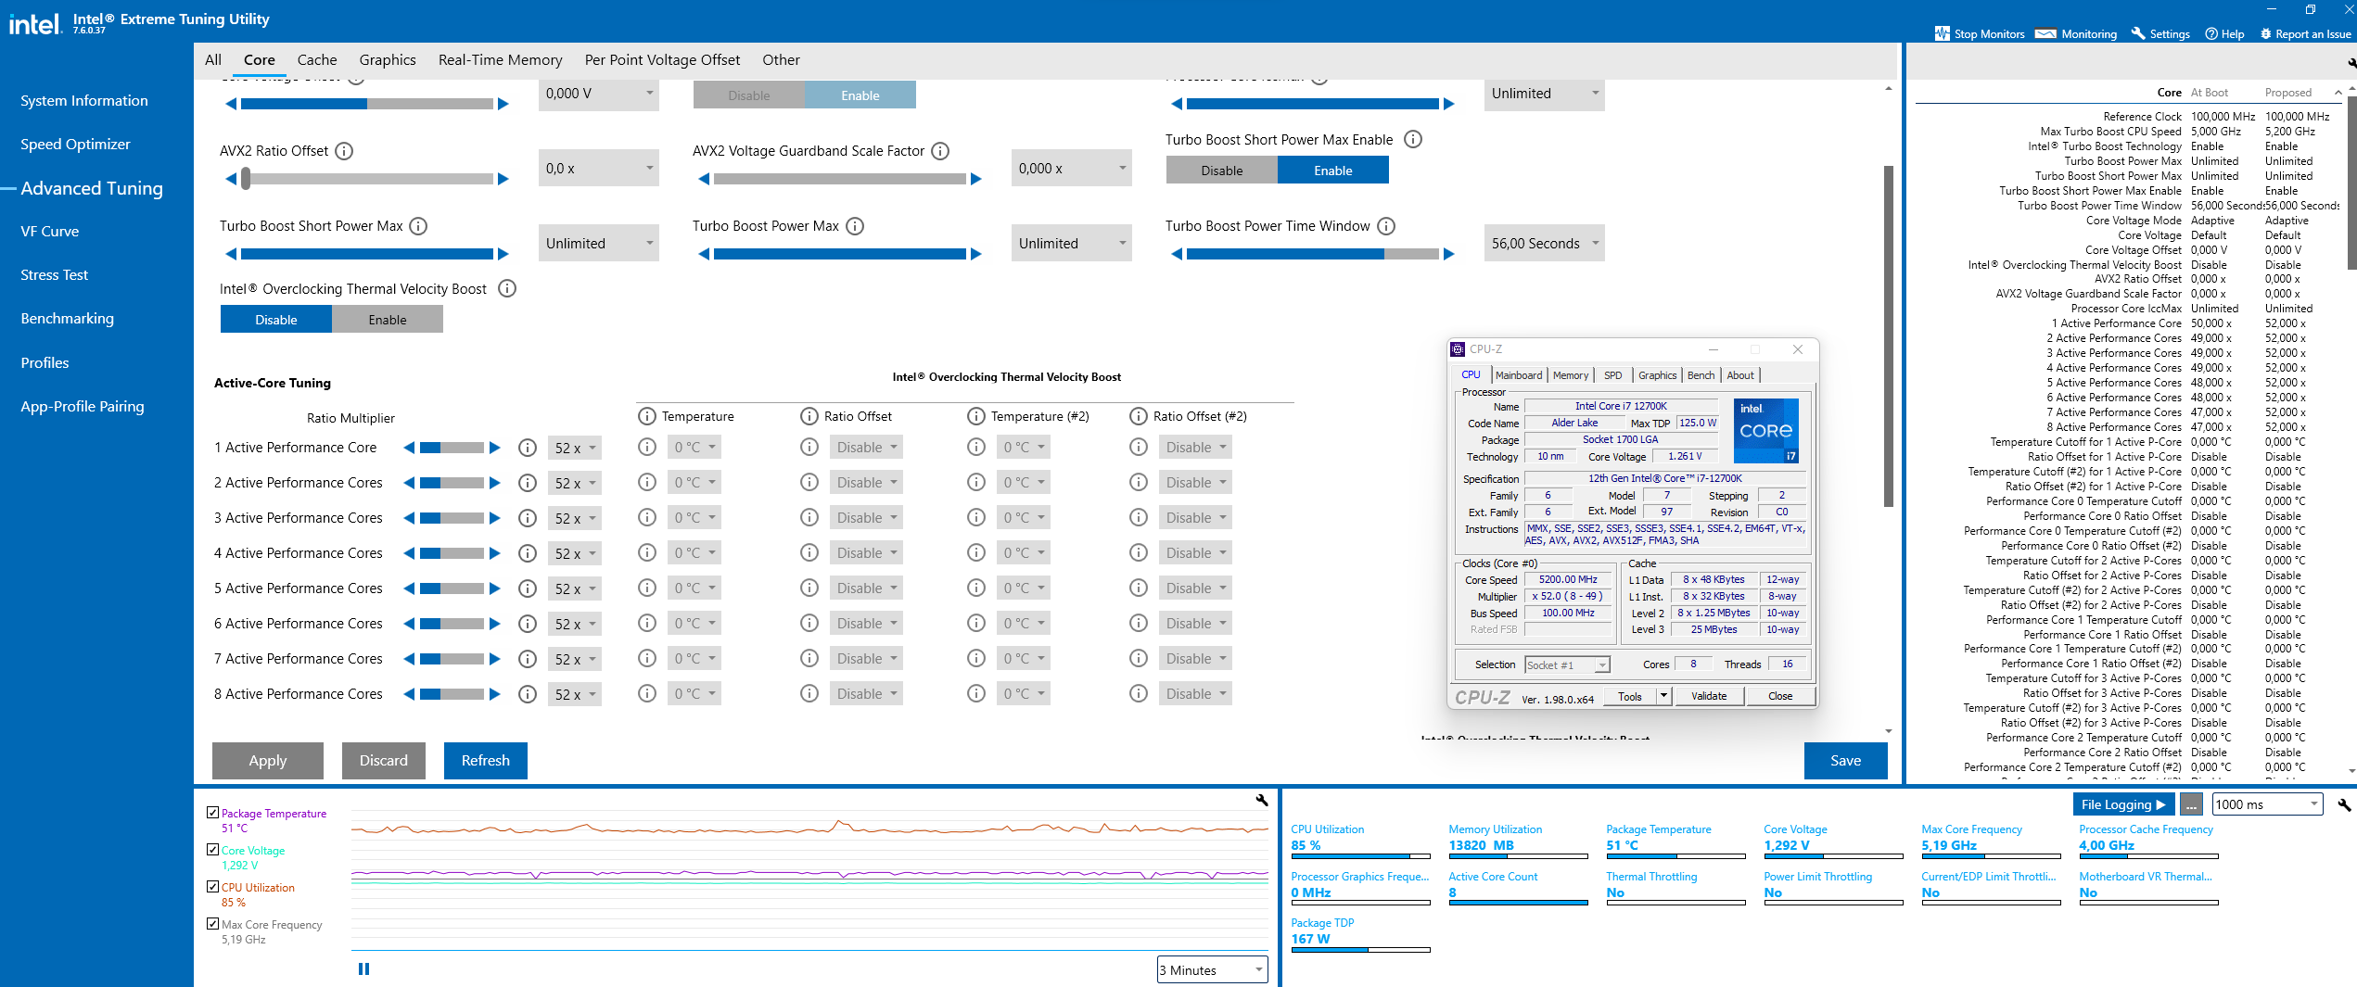The height and width of the screenshot is (987, 2357).
Task: Open monitor panel wrench next to 1000 ms
Action: tap(2344, 804)
